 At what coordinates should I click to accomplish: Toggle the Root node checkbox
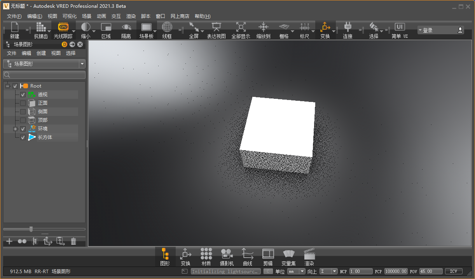pos(15,86)
